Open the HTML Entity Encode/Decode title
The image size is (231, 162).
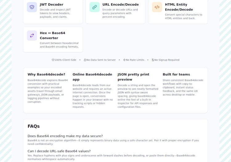pos(179,7)
